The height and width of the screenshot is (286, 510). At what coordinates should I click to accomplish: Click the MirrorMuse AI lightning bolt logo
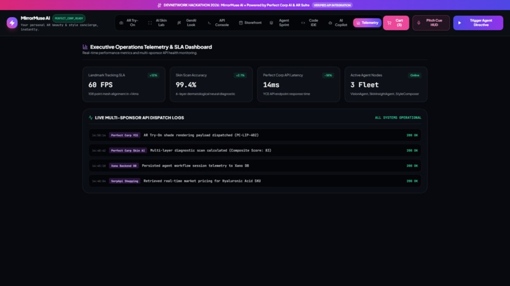click(x=12, y=23)
